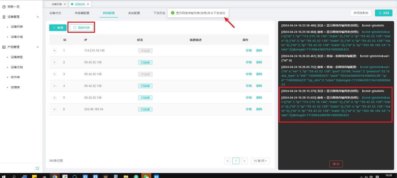397x178 pixels.
Task: Click the 刷新列表 refresh button
Action: click(81, 28)
